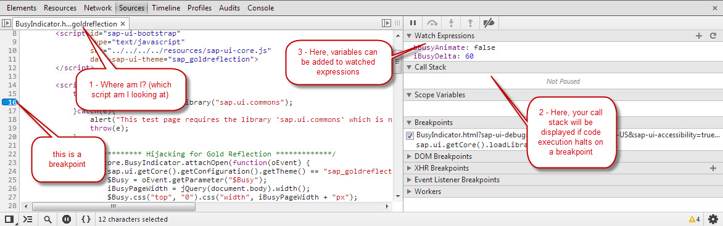Close the BusyIndicator file tab
This screenshot has width=723, height=226.
[x=122, y=23]
